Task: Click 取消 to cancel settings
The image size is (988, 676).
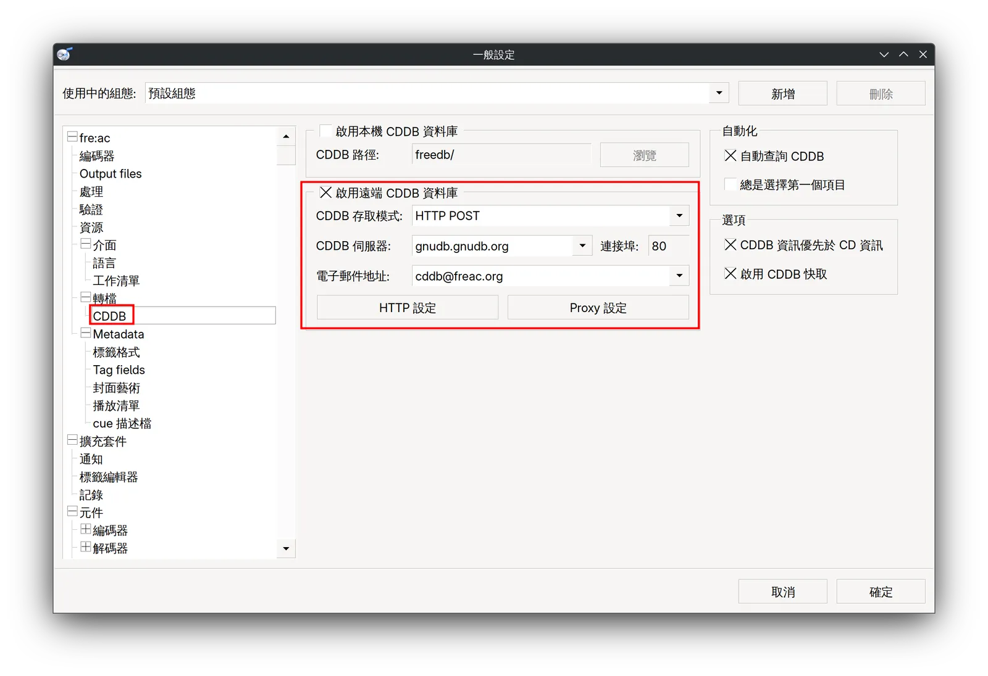Action: (783, 592)
